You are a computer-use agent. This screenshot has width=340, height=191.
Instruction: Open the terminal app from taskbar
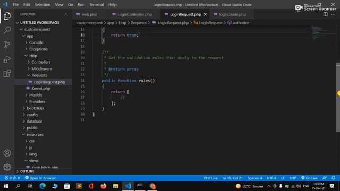click(x=140, y=186)
